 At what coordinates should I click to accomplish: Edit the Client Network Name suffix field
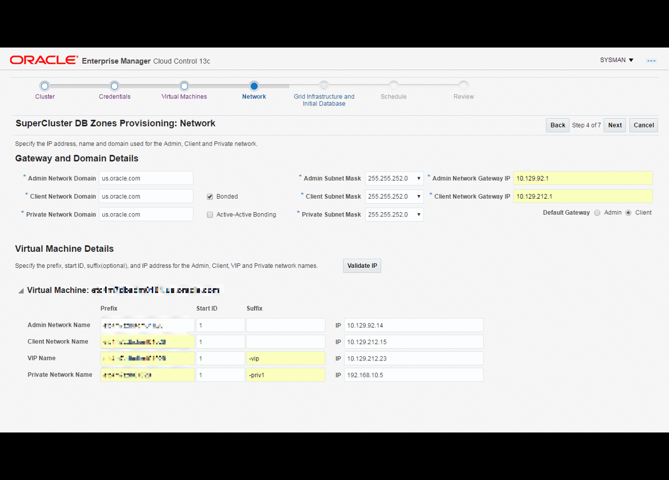tap(286, 342)
